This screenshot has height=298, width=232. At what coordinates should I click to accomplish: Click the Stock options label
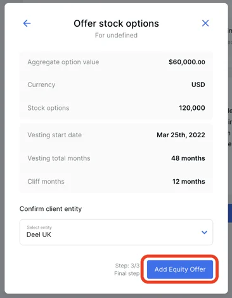pyautogui.click(x=48, y=108)
